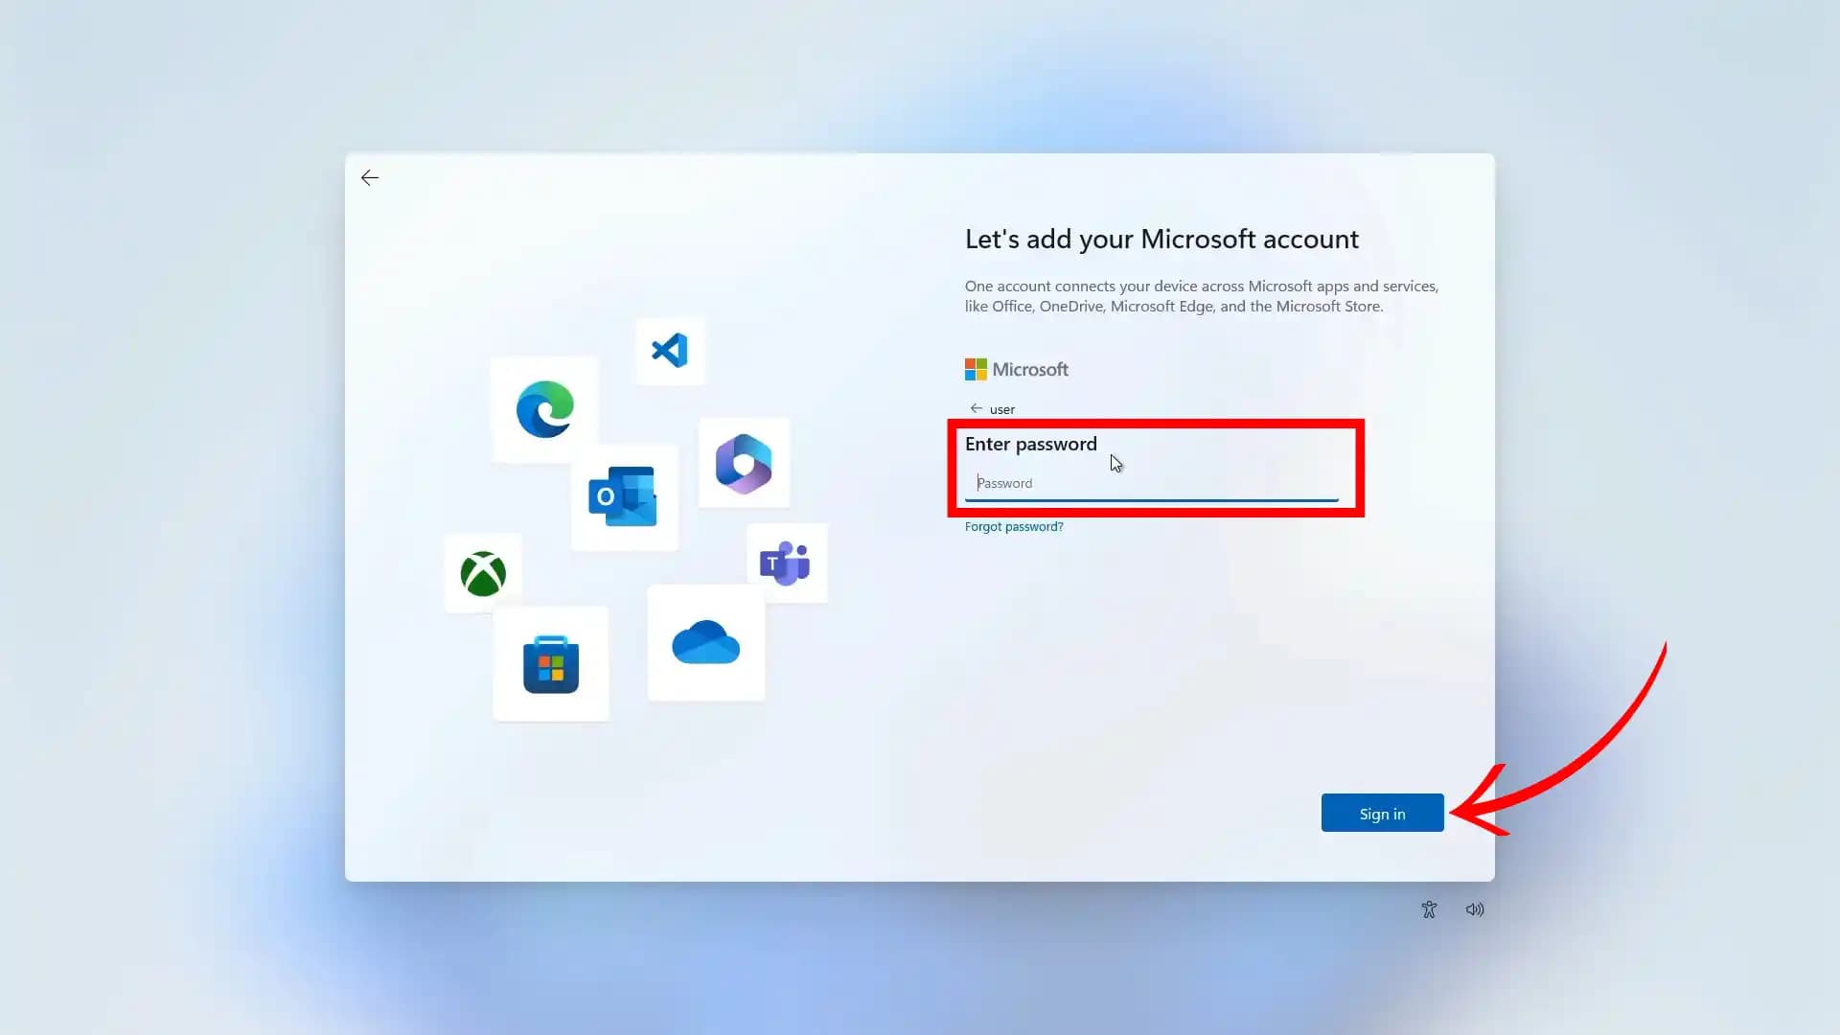Viewport: 1840px width, 1035px height.
Task: Click the Microsoft wordmark text
Action: [1031, 369]
